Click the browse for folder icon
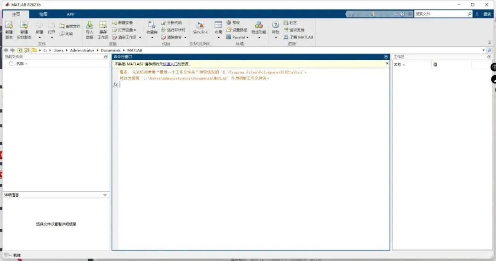496x261 pixels. (x=27, y=50)
